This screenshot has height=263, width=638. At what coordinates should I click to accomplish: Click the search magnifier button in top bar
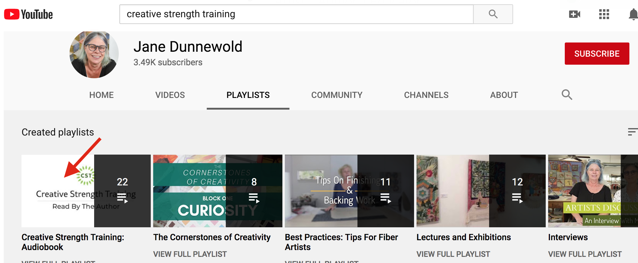(x=493, y=14)
